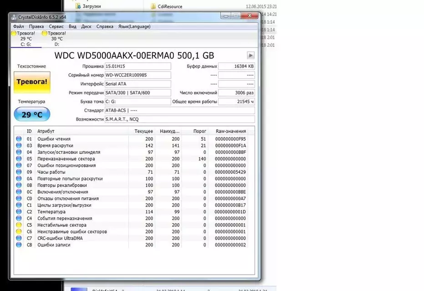This screenshot has width=424, height=291.
Task: Click the ID column header
Action: tap(29, 131)
